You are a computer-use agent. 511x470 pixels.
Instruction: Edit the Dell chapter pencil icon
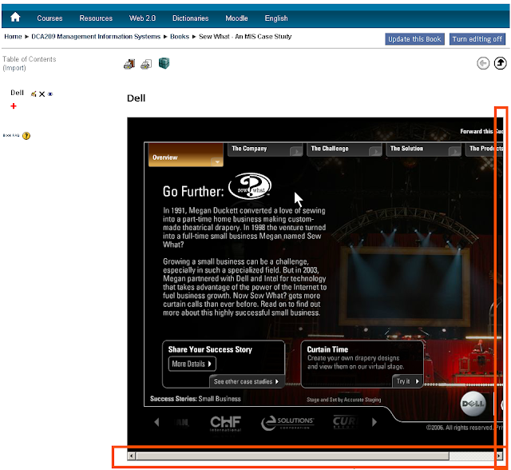tap(34, 94)
